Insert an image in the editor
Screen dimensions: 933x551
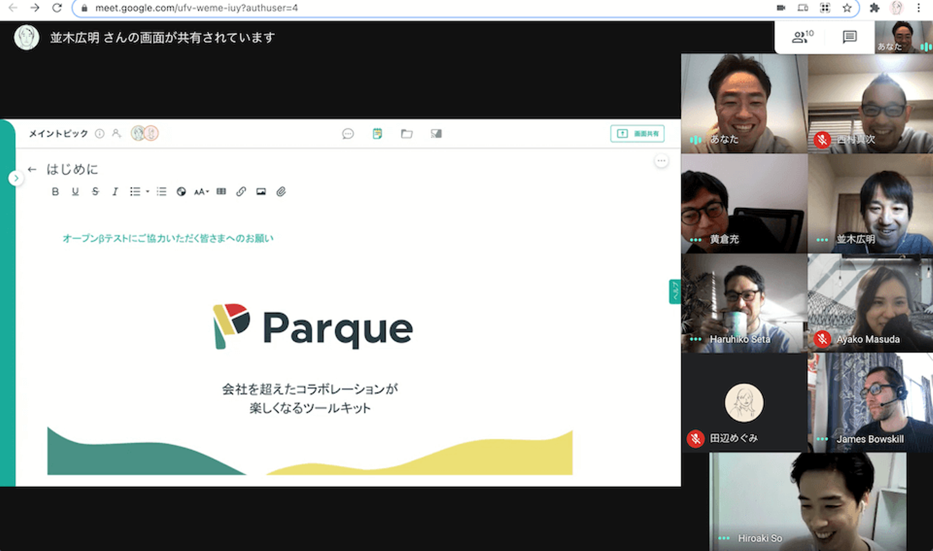pyautogui.click(x=261, y=192)
